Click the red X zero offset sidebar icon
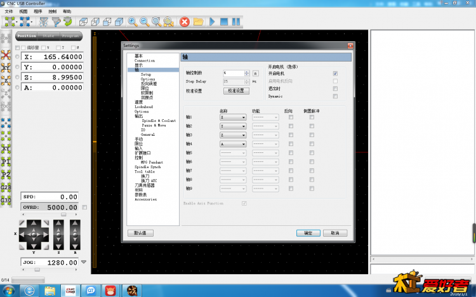This screenshot has width=476, height=297. tap(6, 55)
